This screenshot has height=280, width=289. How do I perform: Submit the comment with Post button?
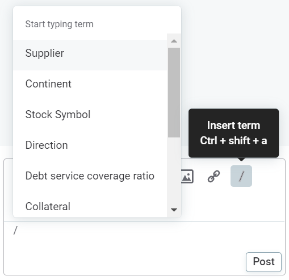coord(263,262)
